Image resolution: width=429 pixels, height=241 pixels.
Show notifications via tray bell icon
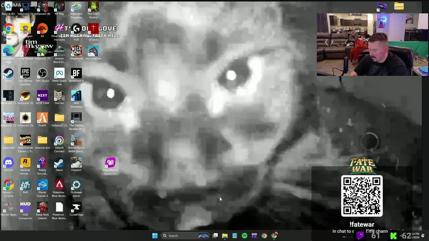423,236
